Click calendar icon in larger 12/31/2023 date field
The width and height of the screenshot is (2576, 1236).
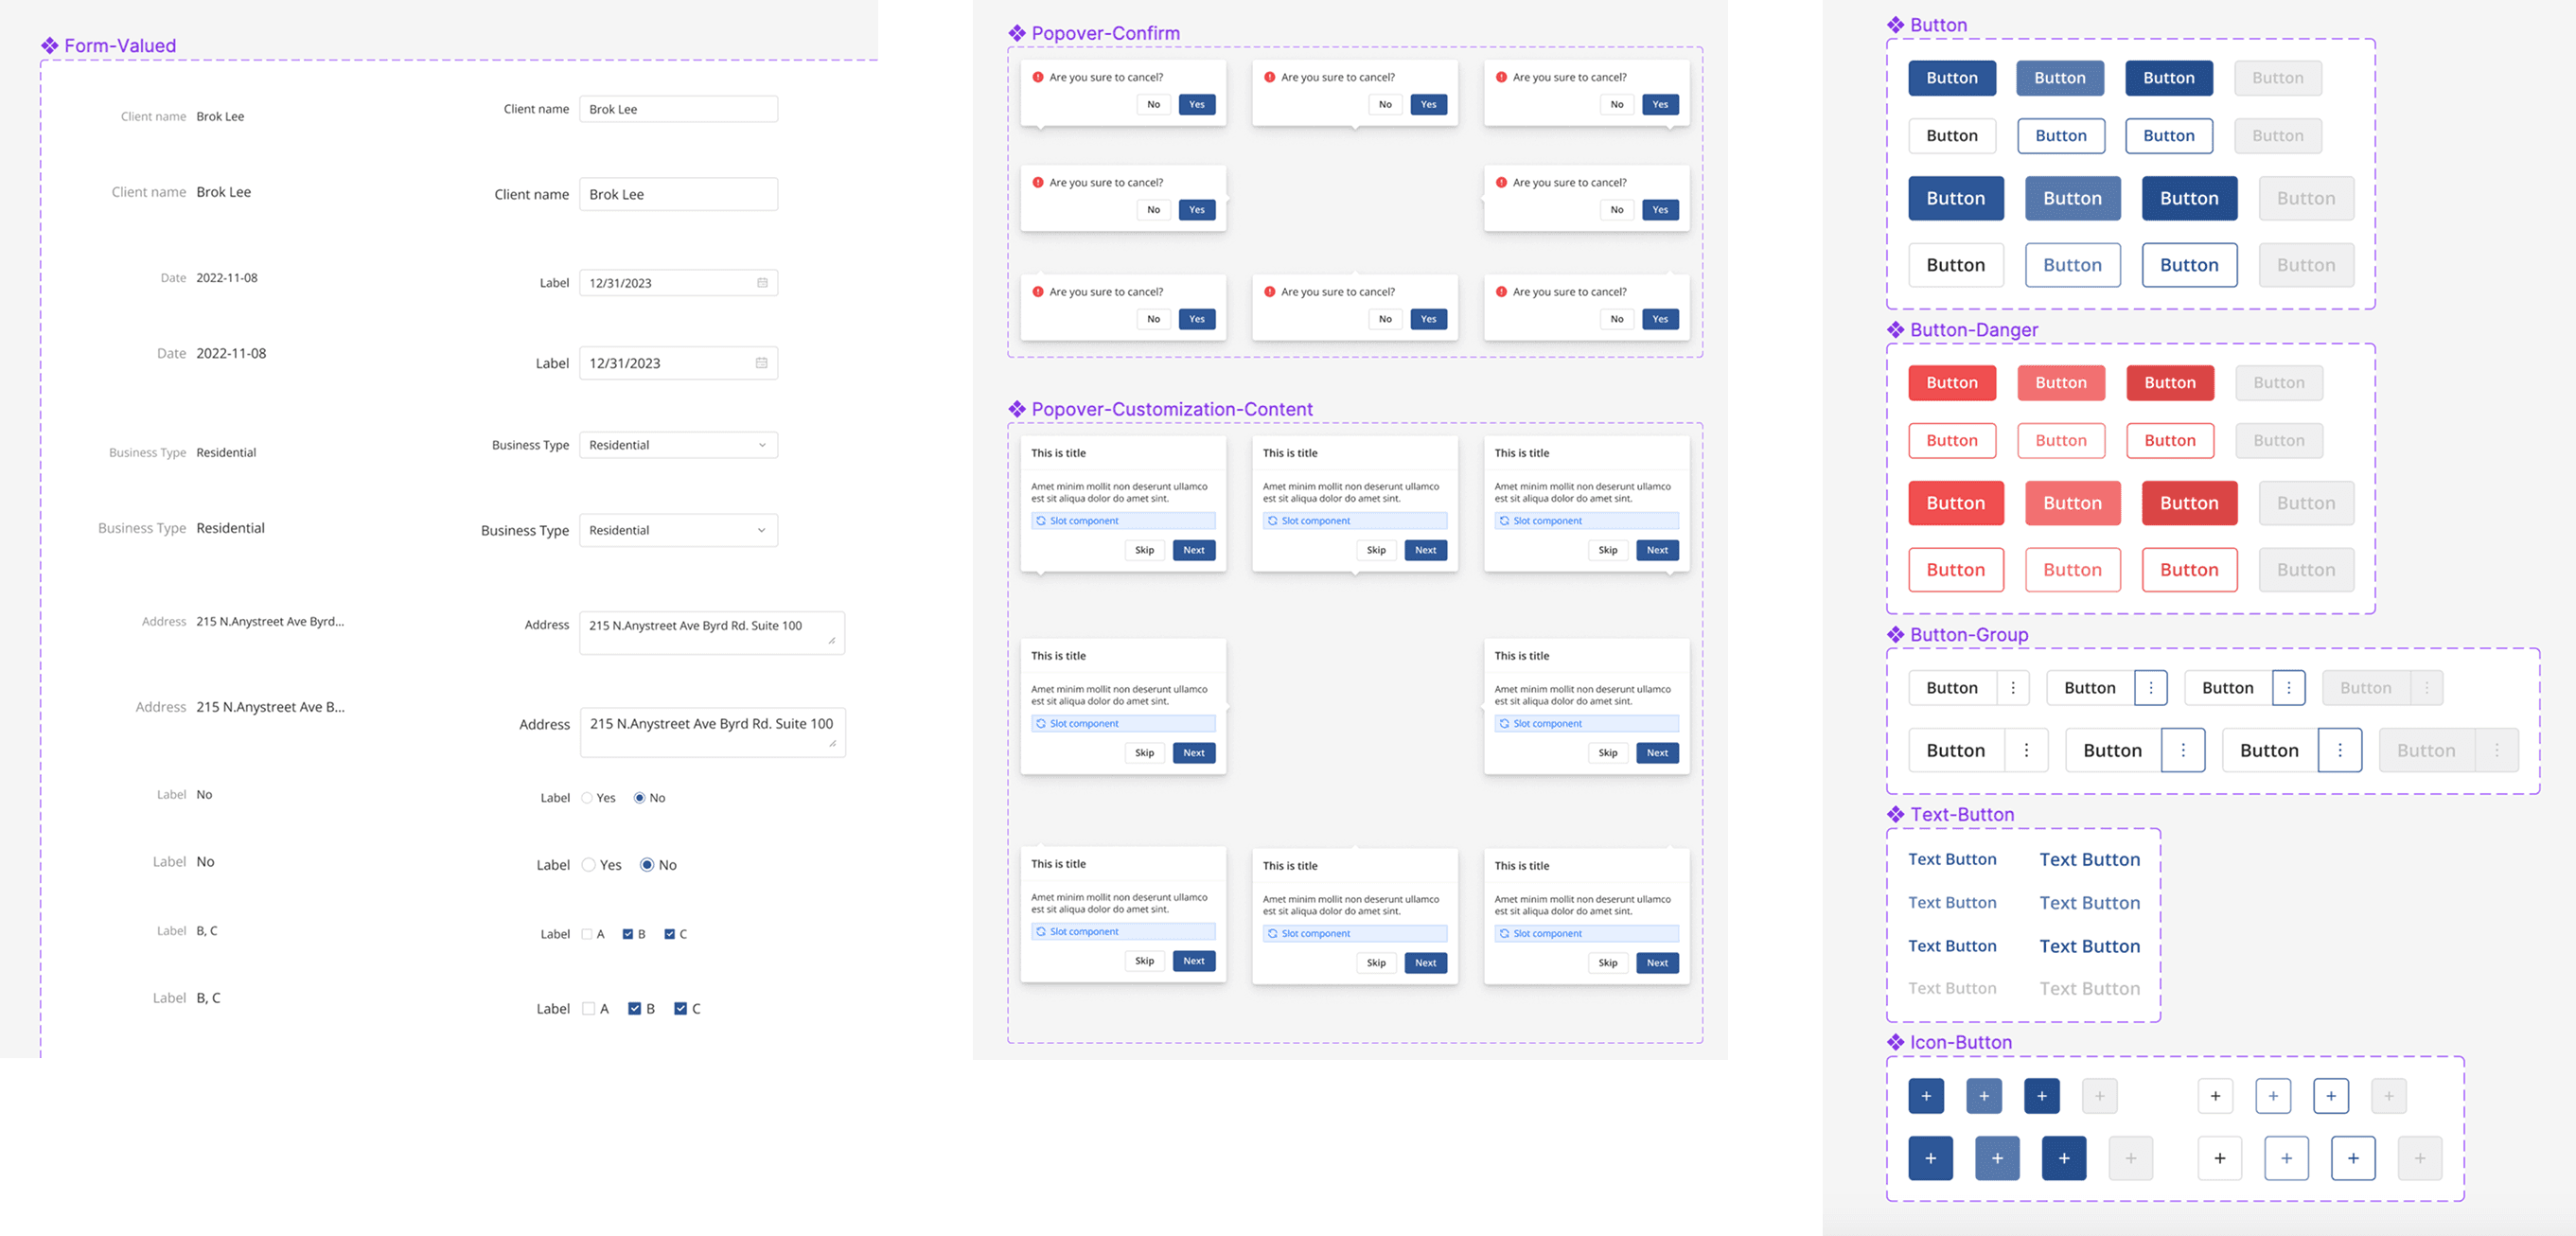[x=761, y=363]
